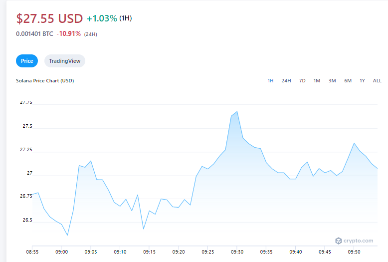Click the 26.5 price axis label
Viewport: 388px width, 262px height.
point(27,220)
